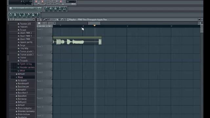Show the Browser window shortcut button
Viewport: 210px width, 118px height.
pyautogui.click(x=60, y=9)
